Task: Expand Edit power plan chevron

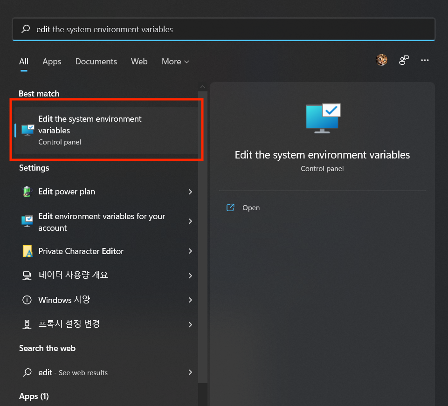Action: click(x=190, y=192)
